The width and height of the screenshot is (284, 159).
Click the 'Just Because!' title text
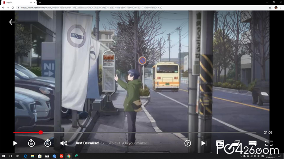click(x=87, y=143)
